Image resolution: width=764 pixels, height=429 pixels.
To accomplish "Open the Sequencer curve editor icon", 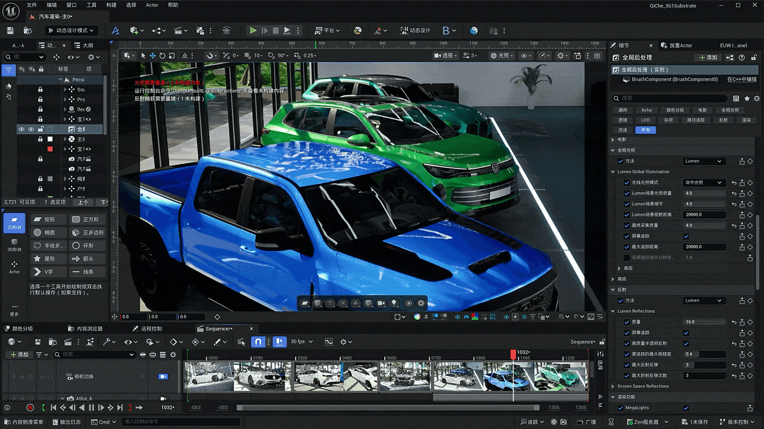I will [x=329, y=342].
